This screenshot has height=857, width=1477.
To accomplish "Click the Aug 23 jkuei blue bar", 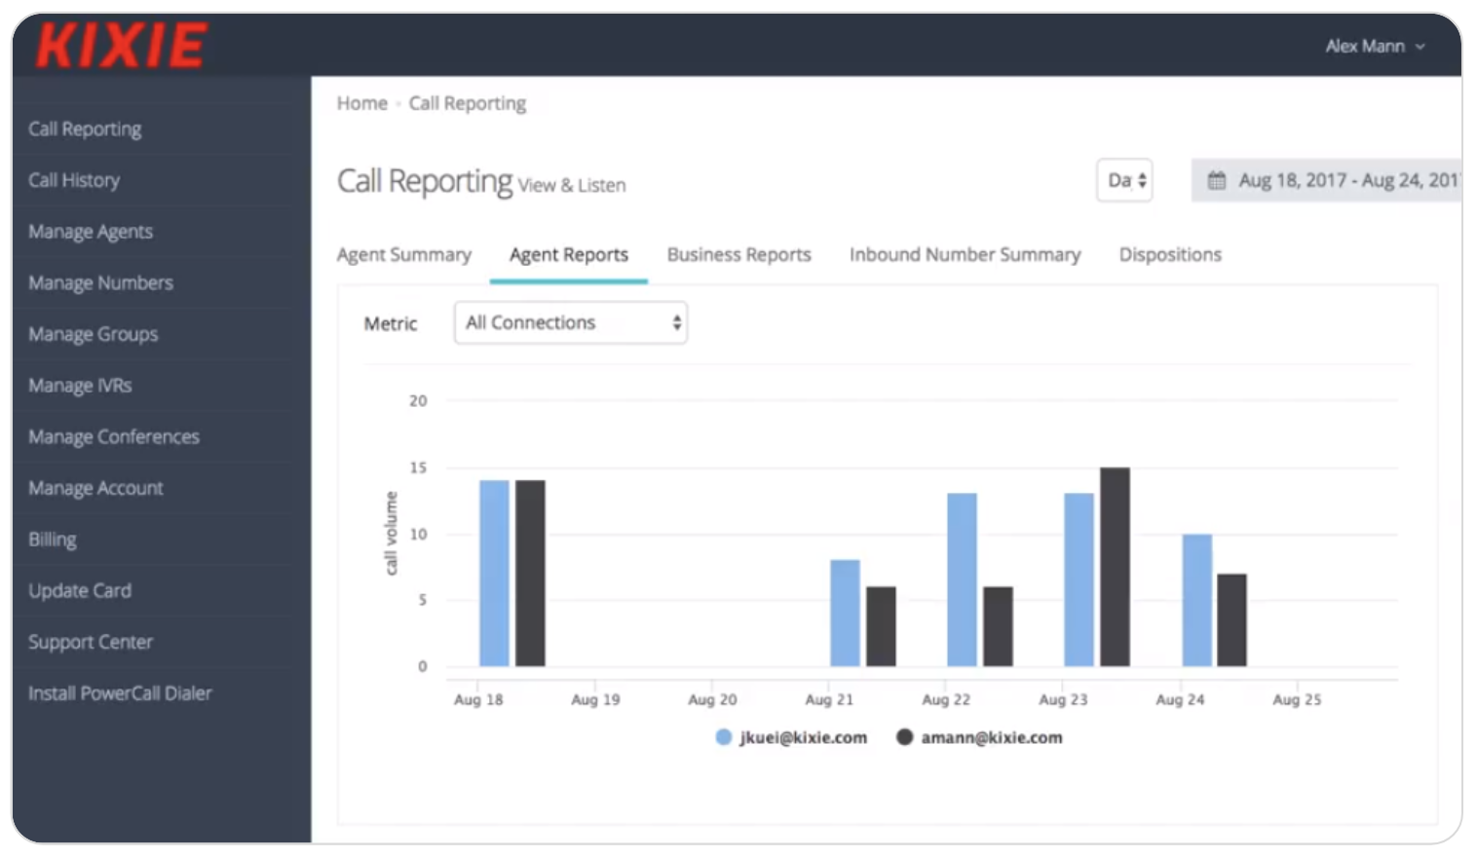I will (1079, 580).
